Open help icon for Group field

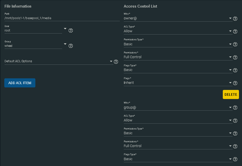[x=71, y=46]
